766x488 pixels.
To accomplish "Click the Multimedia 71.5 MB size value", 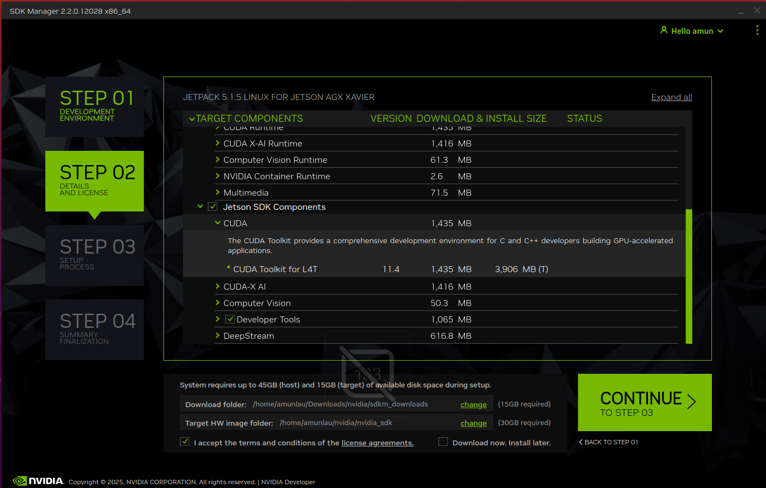I will coord(451,192).
